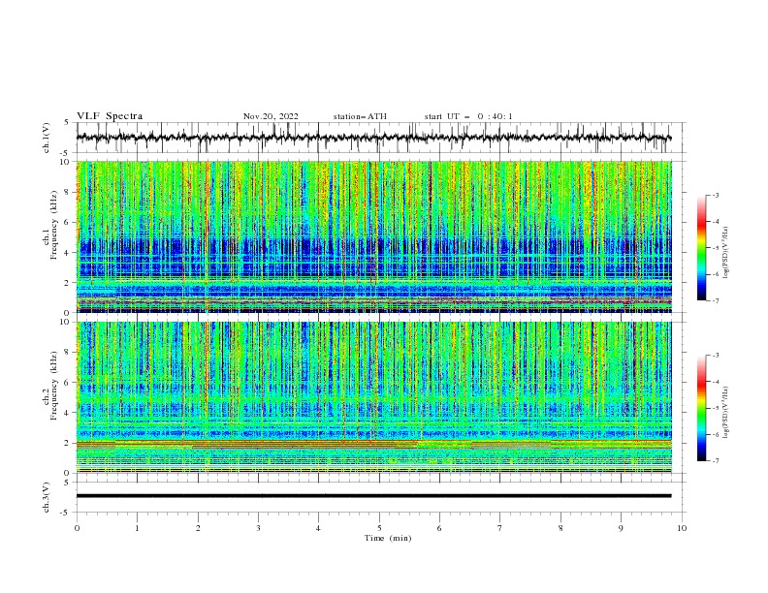This screenshot has width=768, height=593.
Task: Click the "ch.3(V)" axis label
Action: (x=47, y=497)
